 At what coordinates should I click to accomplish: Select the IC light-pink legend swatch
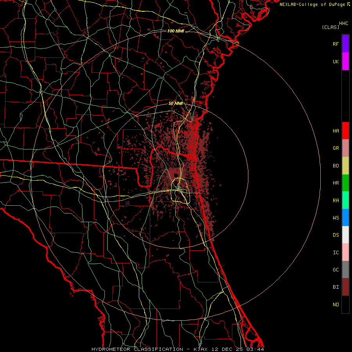tap(345, 252)
